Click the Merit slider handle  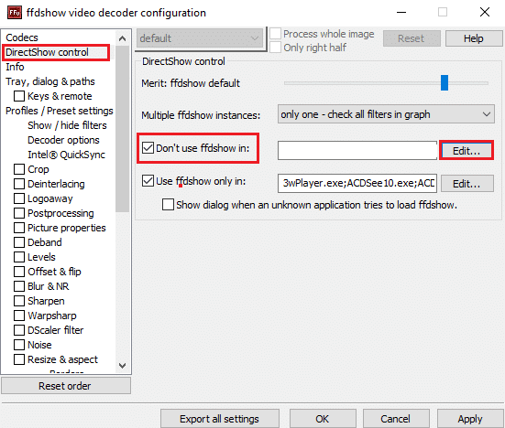[445, 83]
